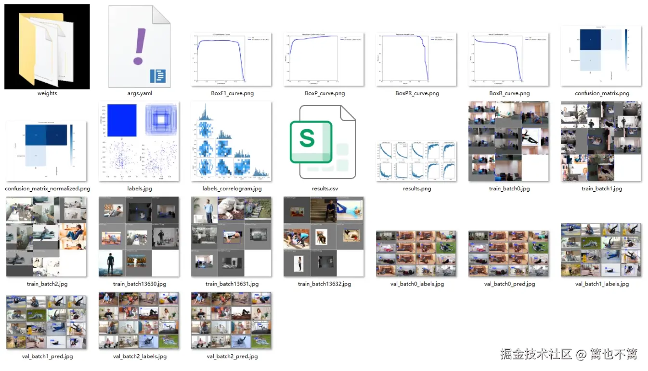Click the 'confusion_matrix.png' file name

click(602, 93)
